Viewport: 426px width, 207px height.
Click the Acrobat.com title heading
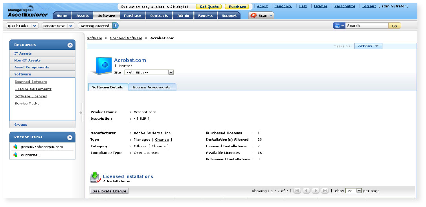pyautogui.click(x=130, y=60)
